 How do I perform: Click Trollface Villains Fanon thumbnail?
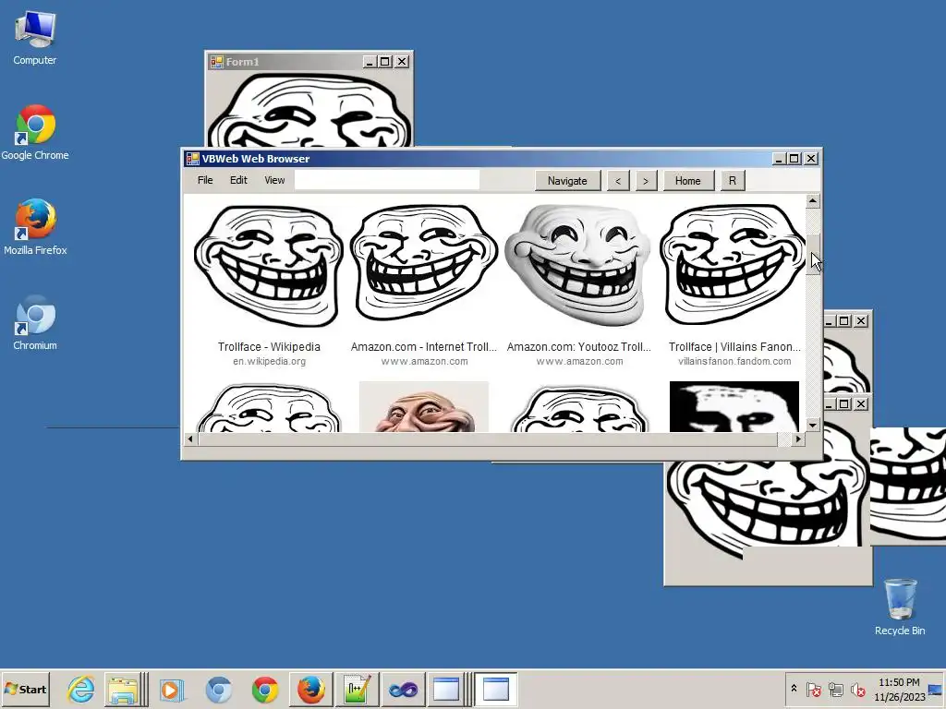pyautogui.click(x=733, y=265)
